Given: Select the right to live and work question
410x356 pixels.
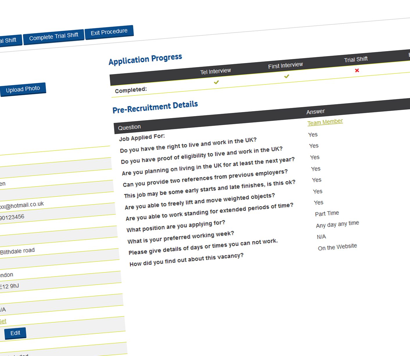Looking at the screenshot, I should [188, 145].
